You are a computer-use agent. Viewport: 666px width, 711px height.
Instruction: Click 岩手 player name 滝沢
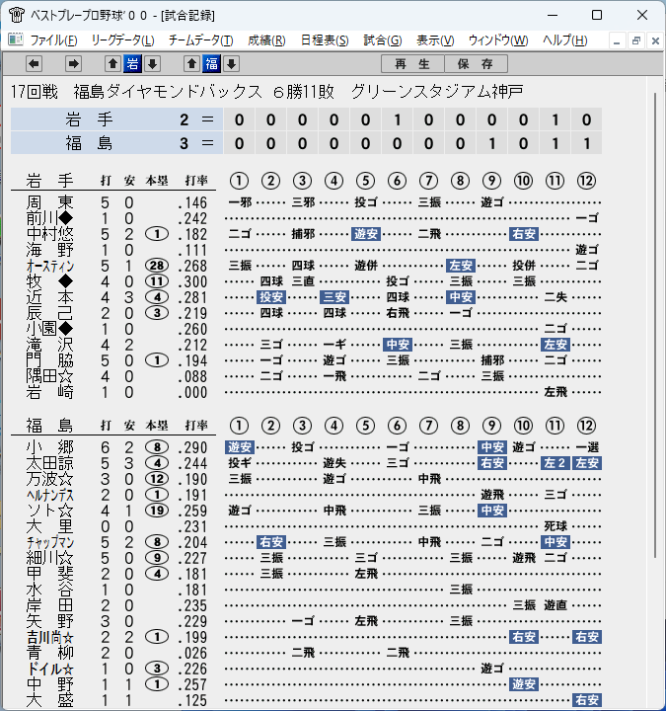coord(50,345)
